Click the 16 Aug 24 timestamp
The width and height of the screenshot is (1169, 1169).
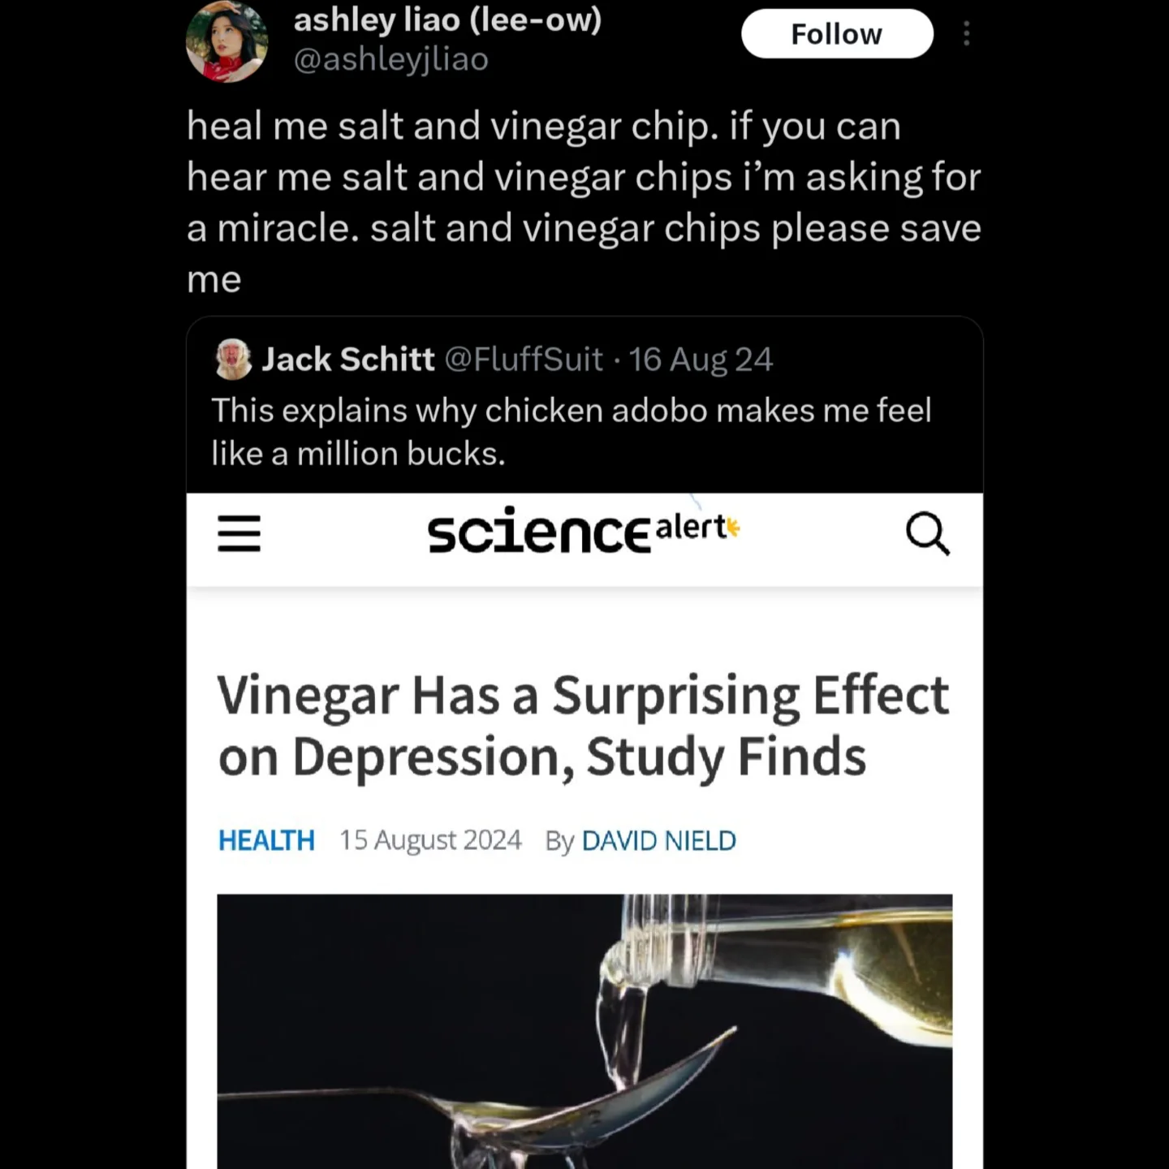(701, 359)
